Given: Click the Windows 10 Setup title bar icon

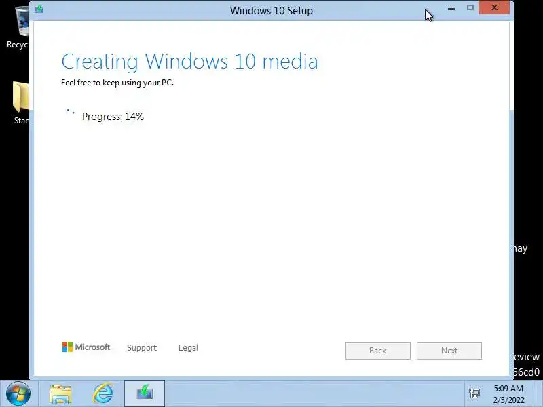Looking at the screenshot, I should tap(39, 9).
